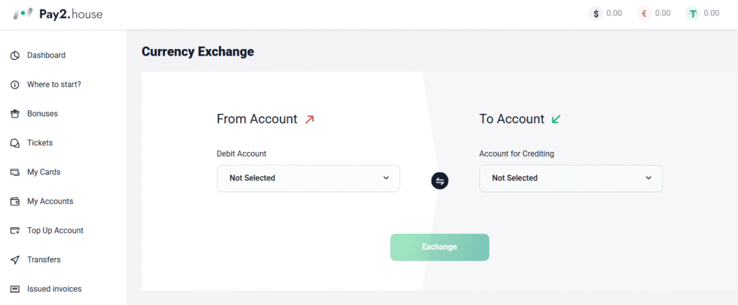Image resolution: width=738 pixels, height=305 pixels.
Task: Click the Tickets chat bubble icon
Action: point(15,143)
